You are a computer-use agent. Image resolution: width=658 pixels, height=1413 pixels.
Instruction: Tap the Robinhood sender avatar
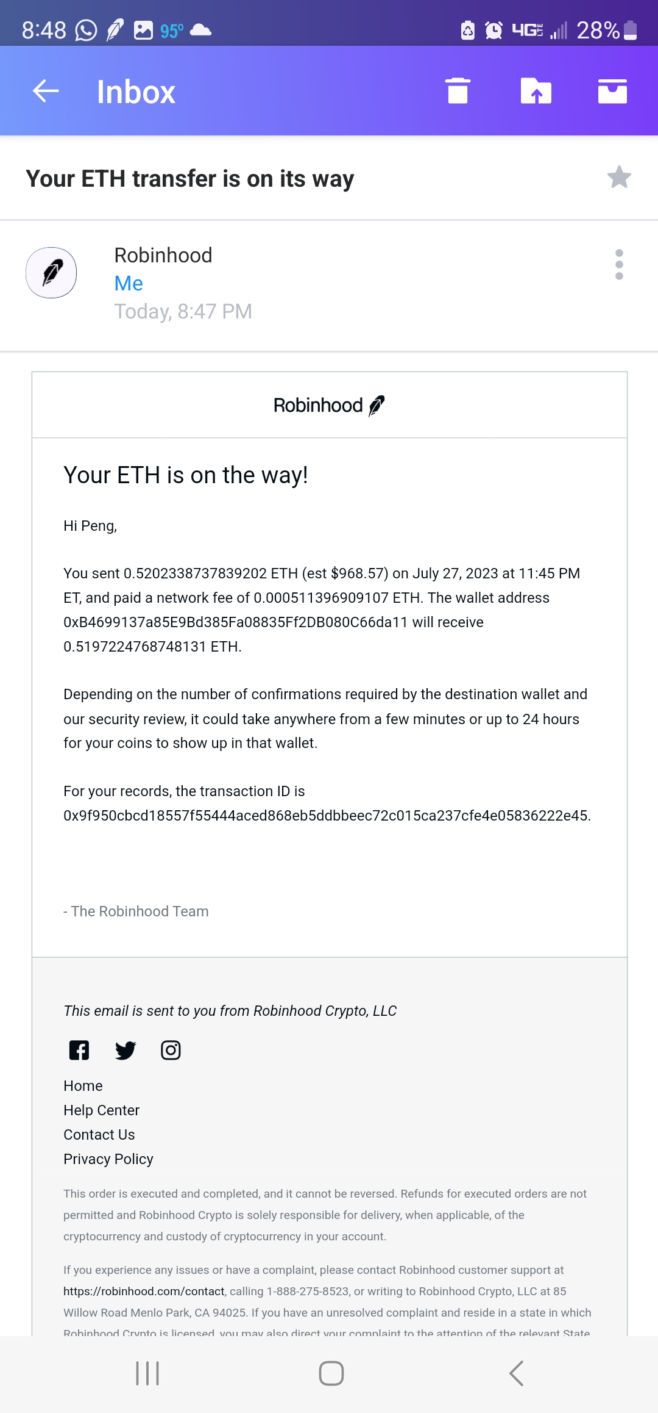click(51, 273)
